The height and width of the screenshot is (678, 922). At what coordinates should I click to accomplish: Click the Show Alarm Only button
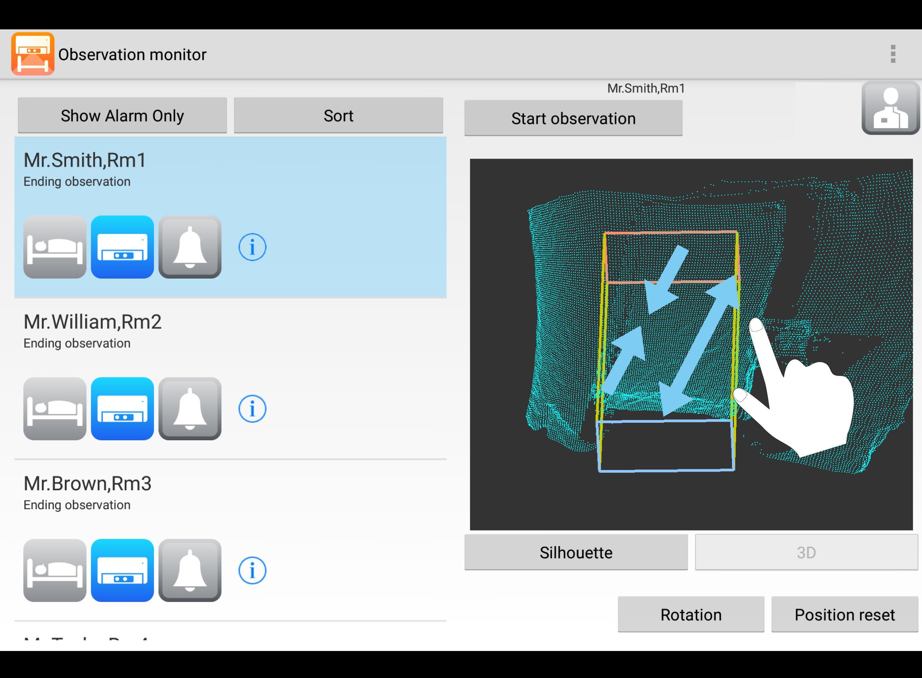(122, 115)
